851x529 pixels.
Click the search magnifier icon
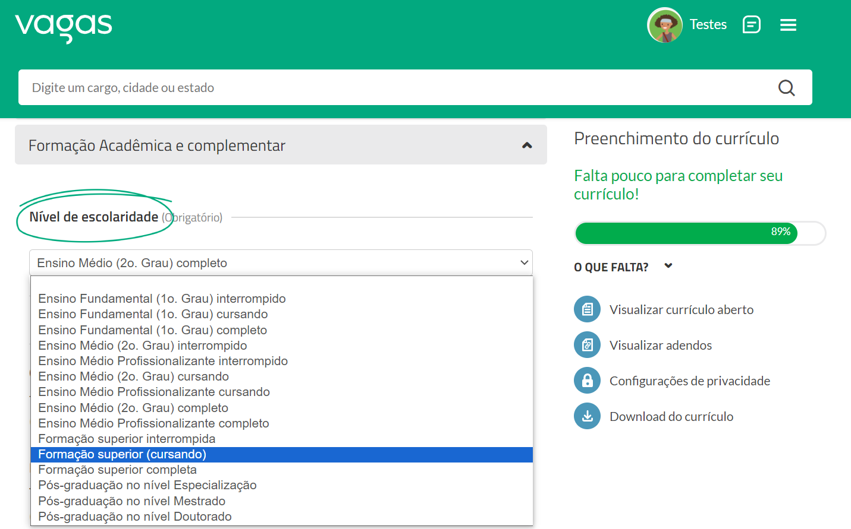click(786, 87)
